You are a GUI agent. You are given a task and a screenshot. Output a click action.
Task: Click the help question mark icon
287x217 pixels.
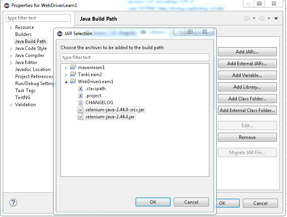[13, 203]
